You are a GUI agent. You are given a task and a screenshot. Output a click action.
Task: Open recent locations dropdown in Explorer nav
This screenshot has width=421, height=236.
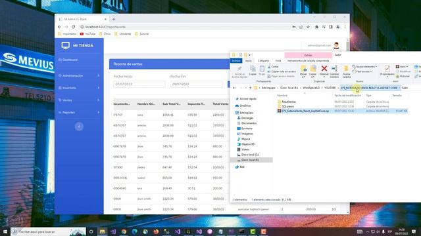click(245, 88)
